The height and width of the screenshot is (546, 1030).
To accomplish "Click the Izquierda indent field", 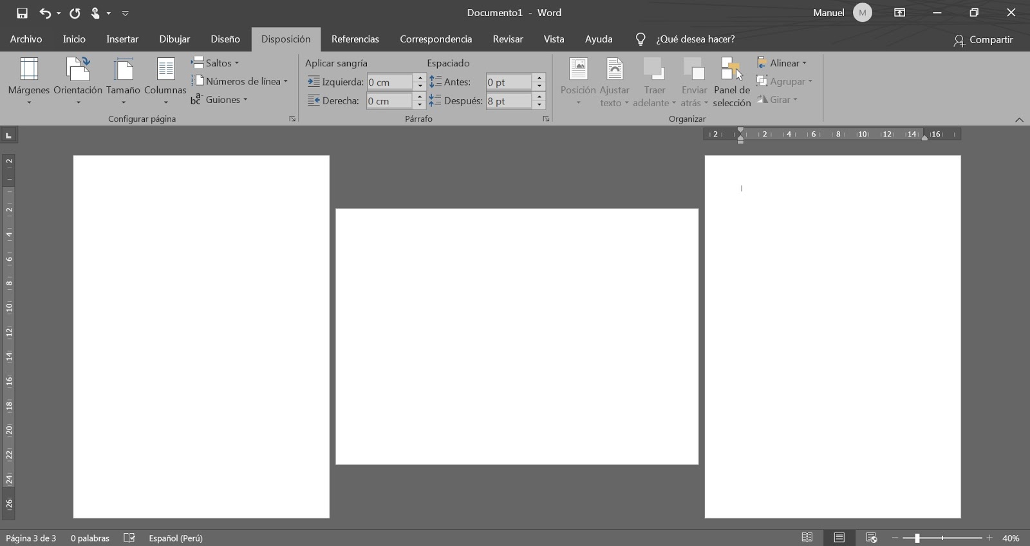I will pyautogui.click(x=389, y=82).
